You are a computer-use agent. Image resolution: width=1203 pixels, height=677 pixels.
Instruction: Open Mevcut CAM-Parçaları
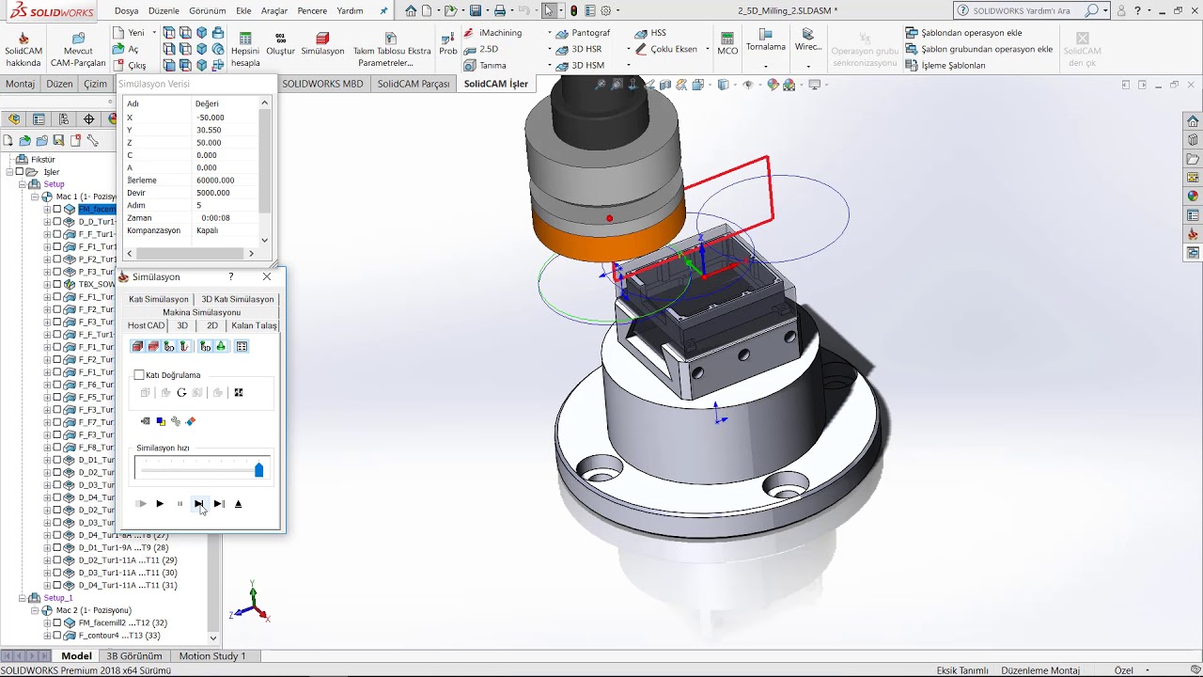(78, 49)
